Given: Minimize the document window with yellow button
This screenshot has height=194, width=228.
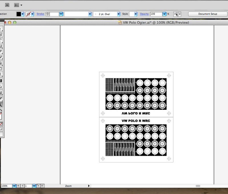Looking at the screenshot, I should point(10,22).
